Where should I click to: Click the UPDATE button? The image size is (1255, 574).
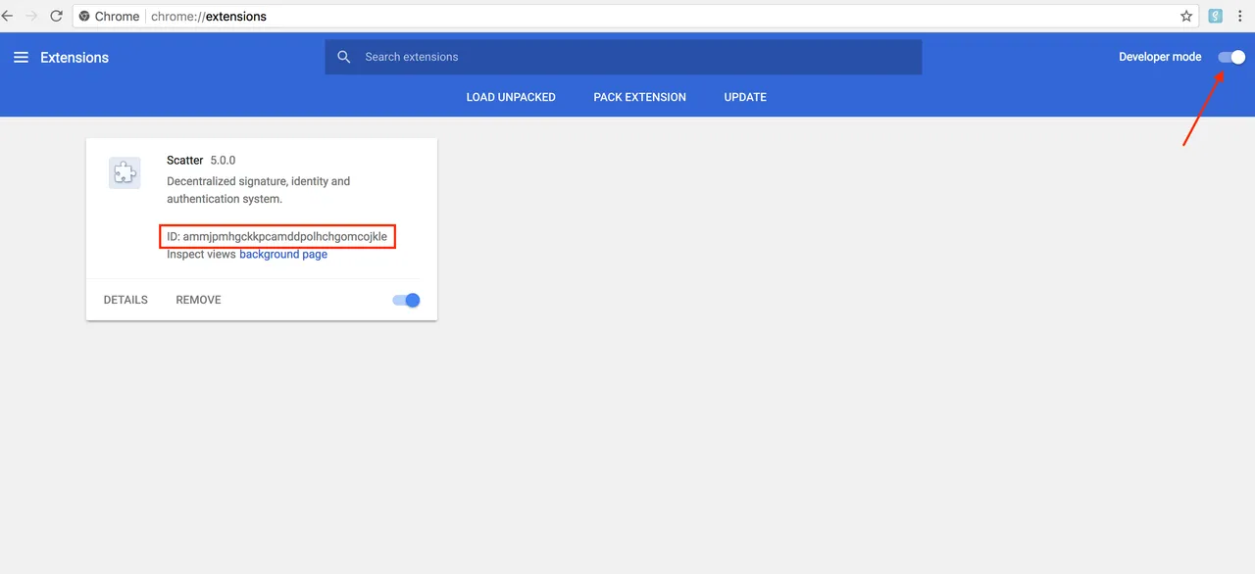[745, 97]
